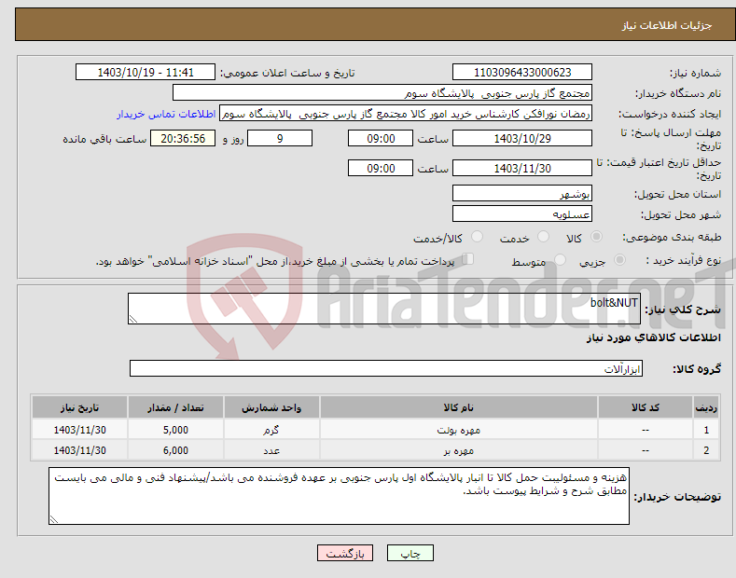Select the کالا/خدمت radio button

coord(477,237)
